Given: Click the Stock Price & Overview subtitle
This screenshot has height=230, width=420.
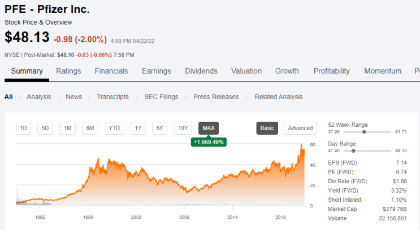Looking at the screenshot, I should pos(38,23).
